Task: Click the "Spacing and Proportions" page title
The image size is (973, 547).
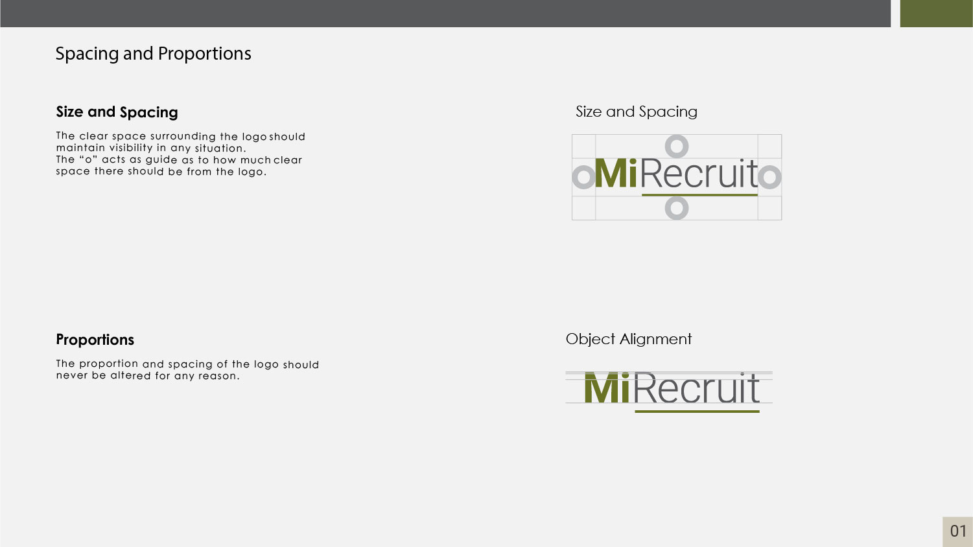Action: (153, 54)
